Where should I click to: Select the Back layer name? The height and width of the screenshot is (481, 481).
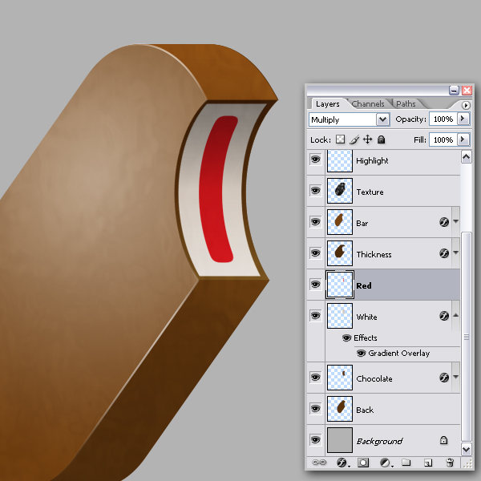pyautogui.click(x=365, y=410)
